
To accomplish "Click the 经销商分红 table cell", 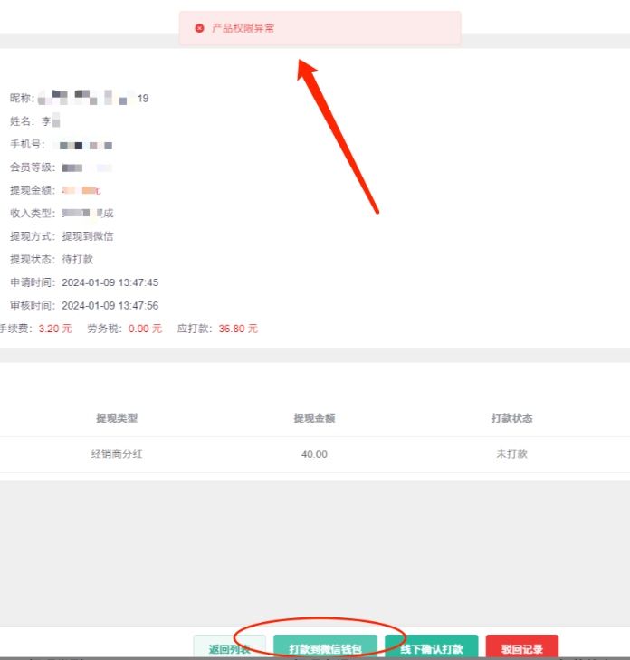I will pyautogui.click(x=117, y=454).
